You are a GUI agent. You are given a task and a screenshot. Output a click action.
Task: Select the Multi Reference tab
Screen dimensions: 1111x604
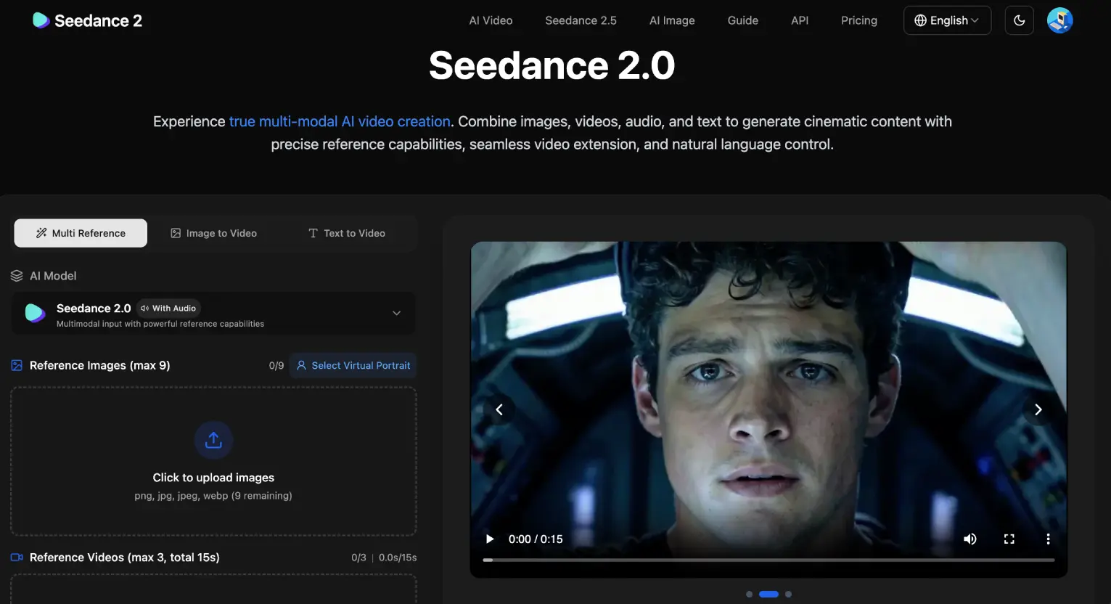[x=81, y=233]
